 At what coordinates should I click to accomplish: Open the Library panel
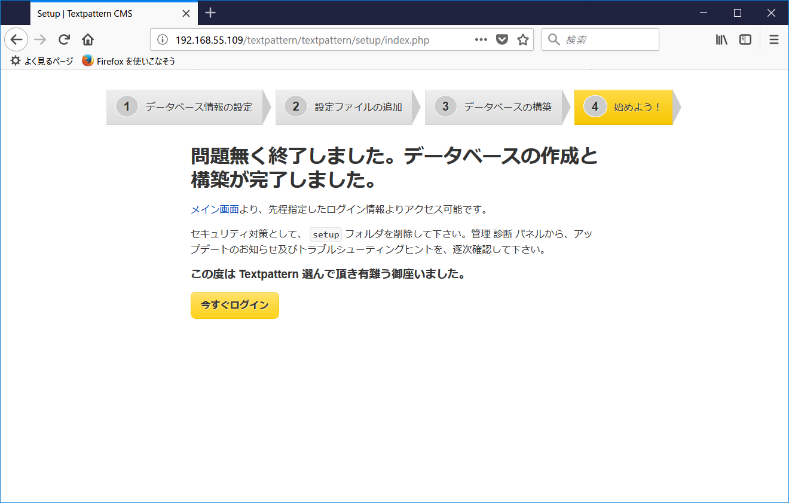[x=721, y=39]
